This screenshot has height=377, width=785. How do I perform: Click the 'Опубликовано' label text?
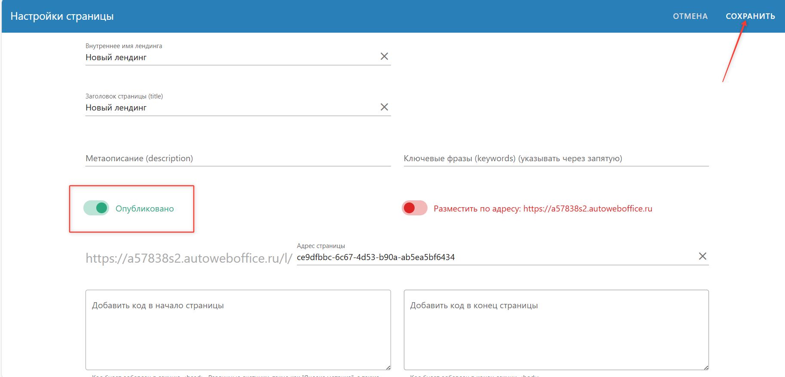point(144,209)
